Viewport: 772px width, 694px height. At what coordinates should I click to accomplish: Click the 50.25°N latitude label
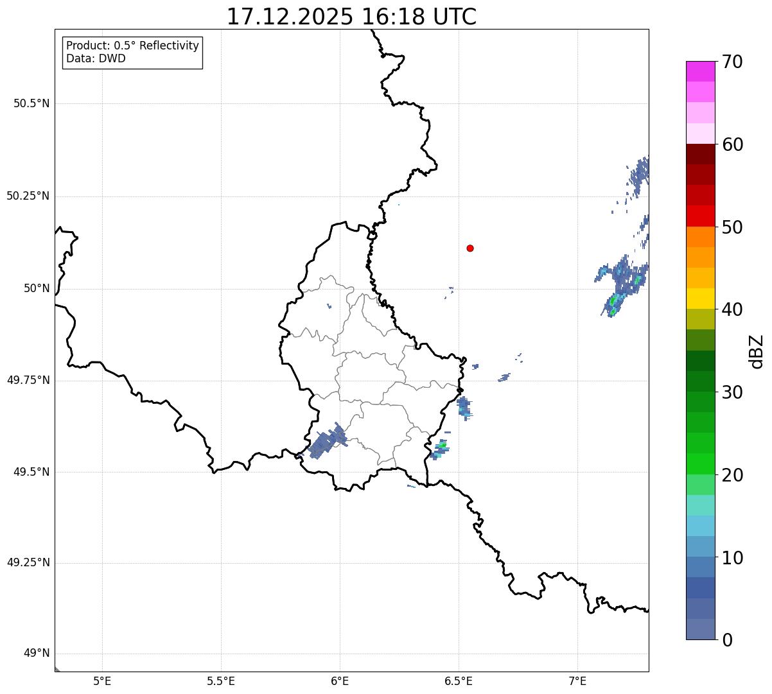(x=28, y=196)
